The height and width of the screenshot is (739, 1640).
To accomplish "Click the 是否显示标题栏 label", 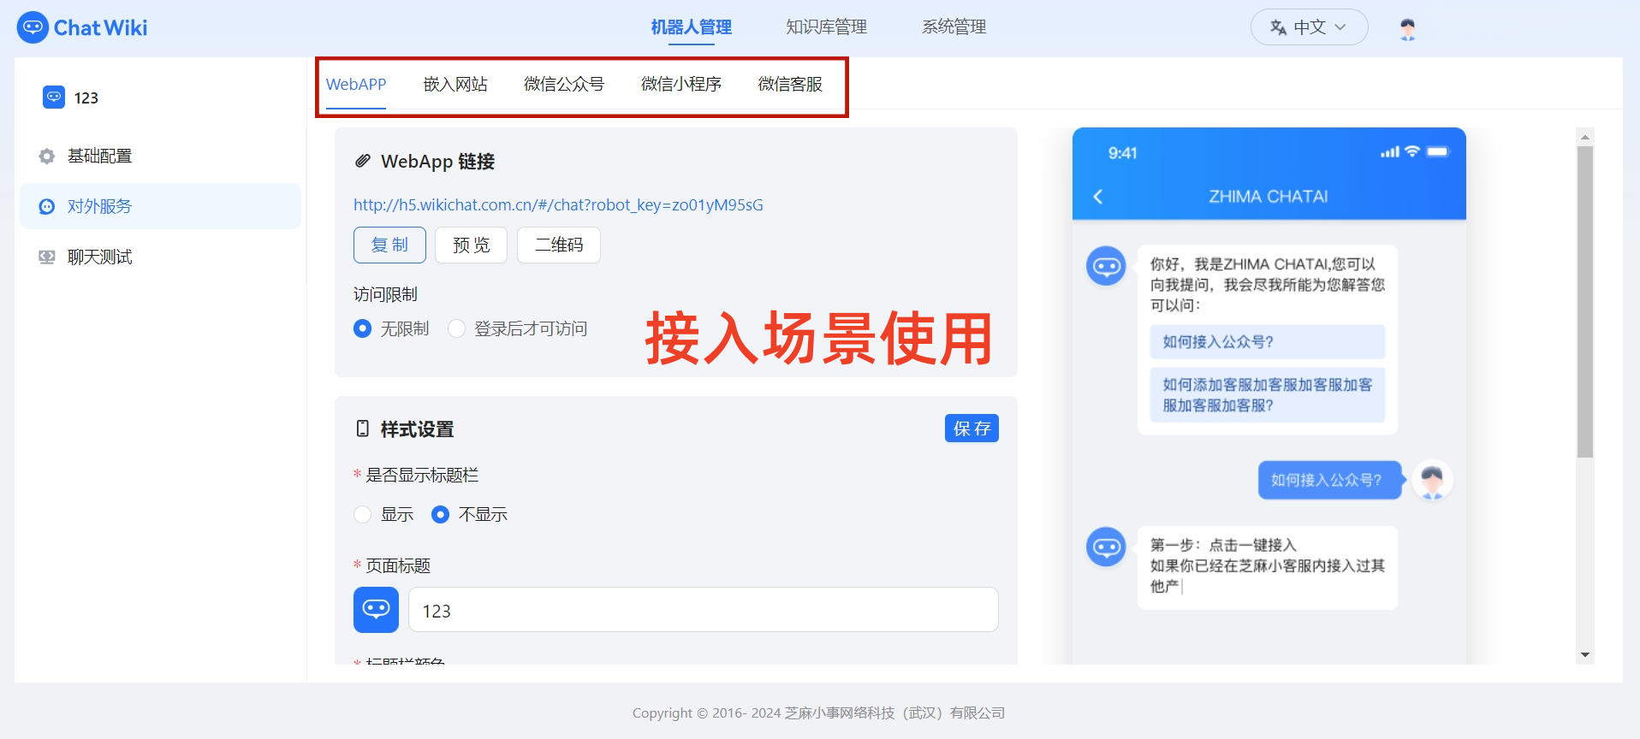I will pyautogui.click(x=422, y=475).
